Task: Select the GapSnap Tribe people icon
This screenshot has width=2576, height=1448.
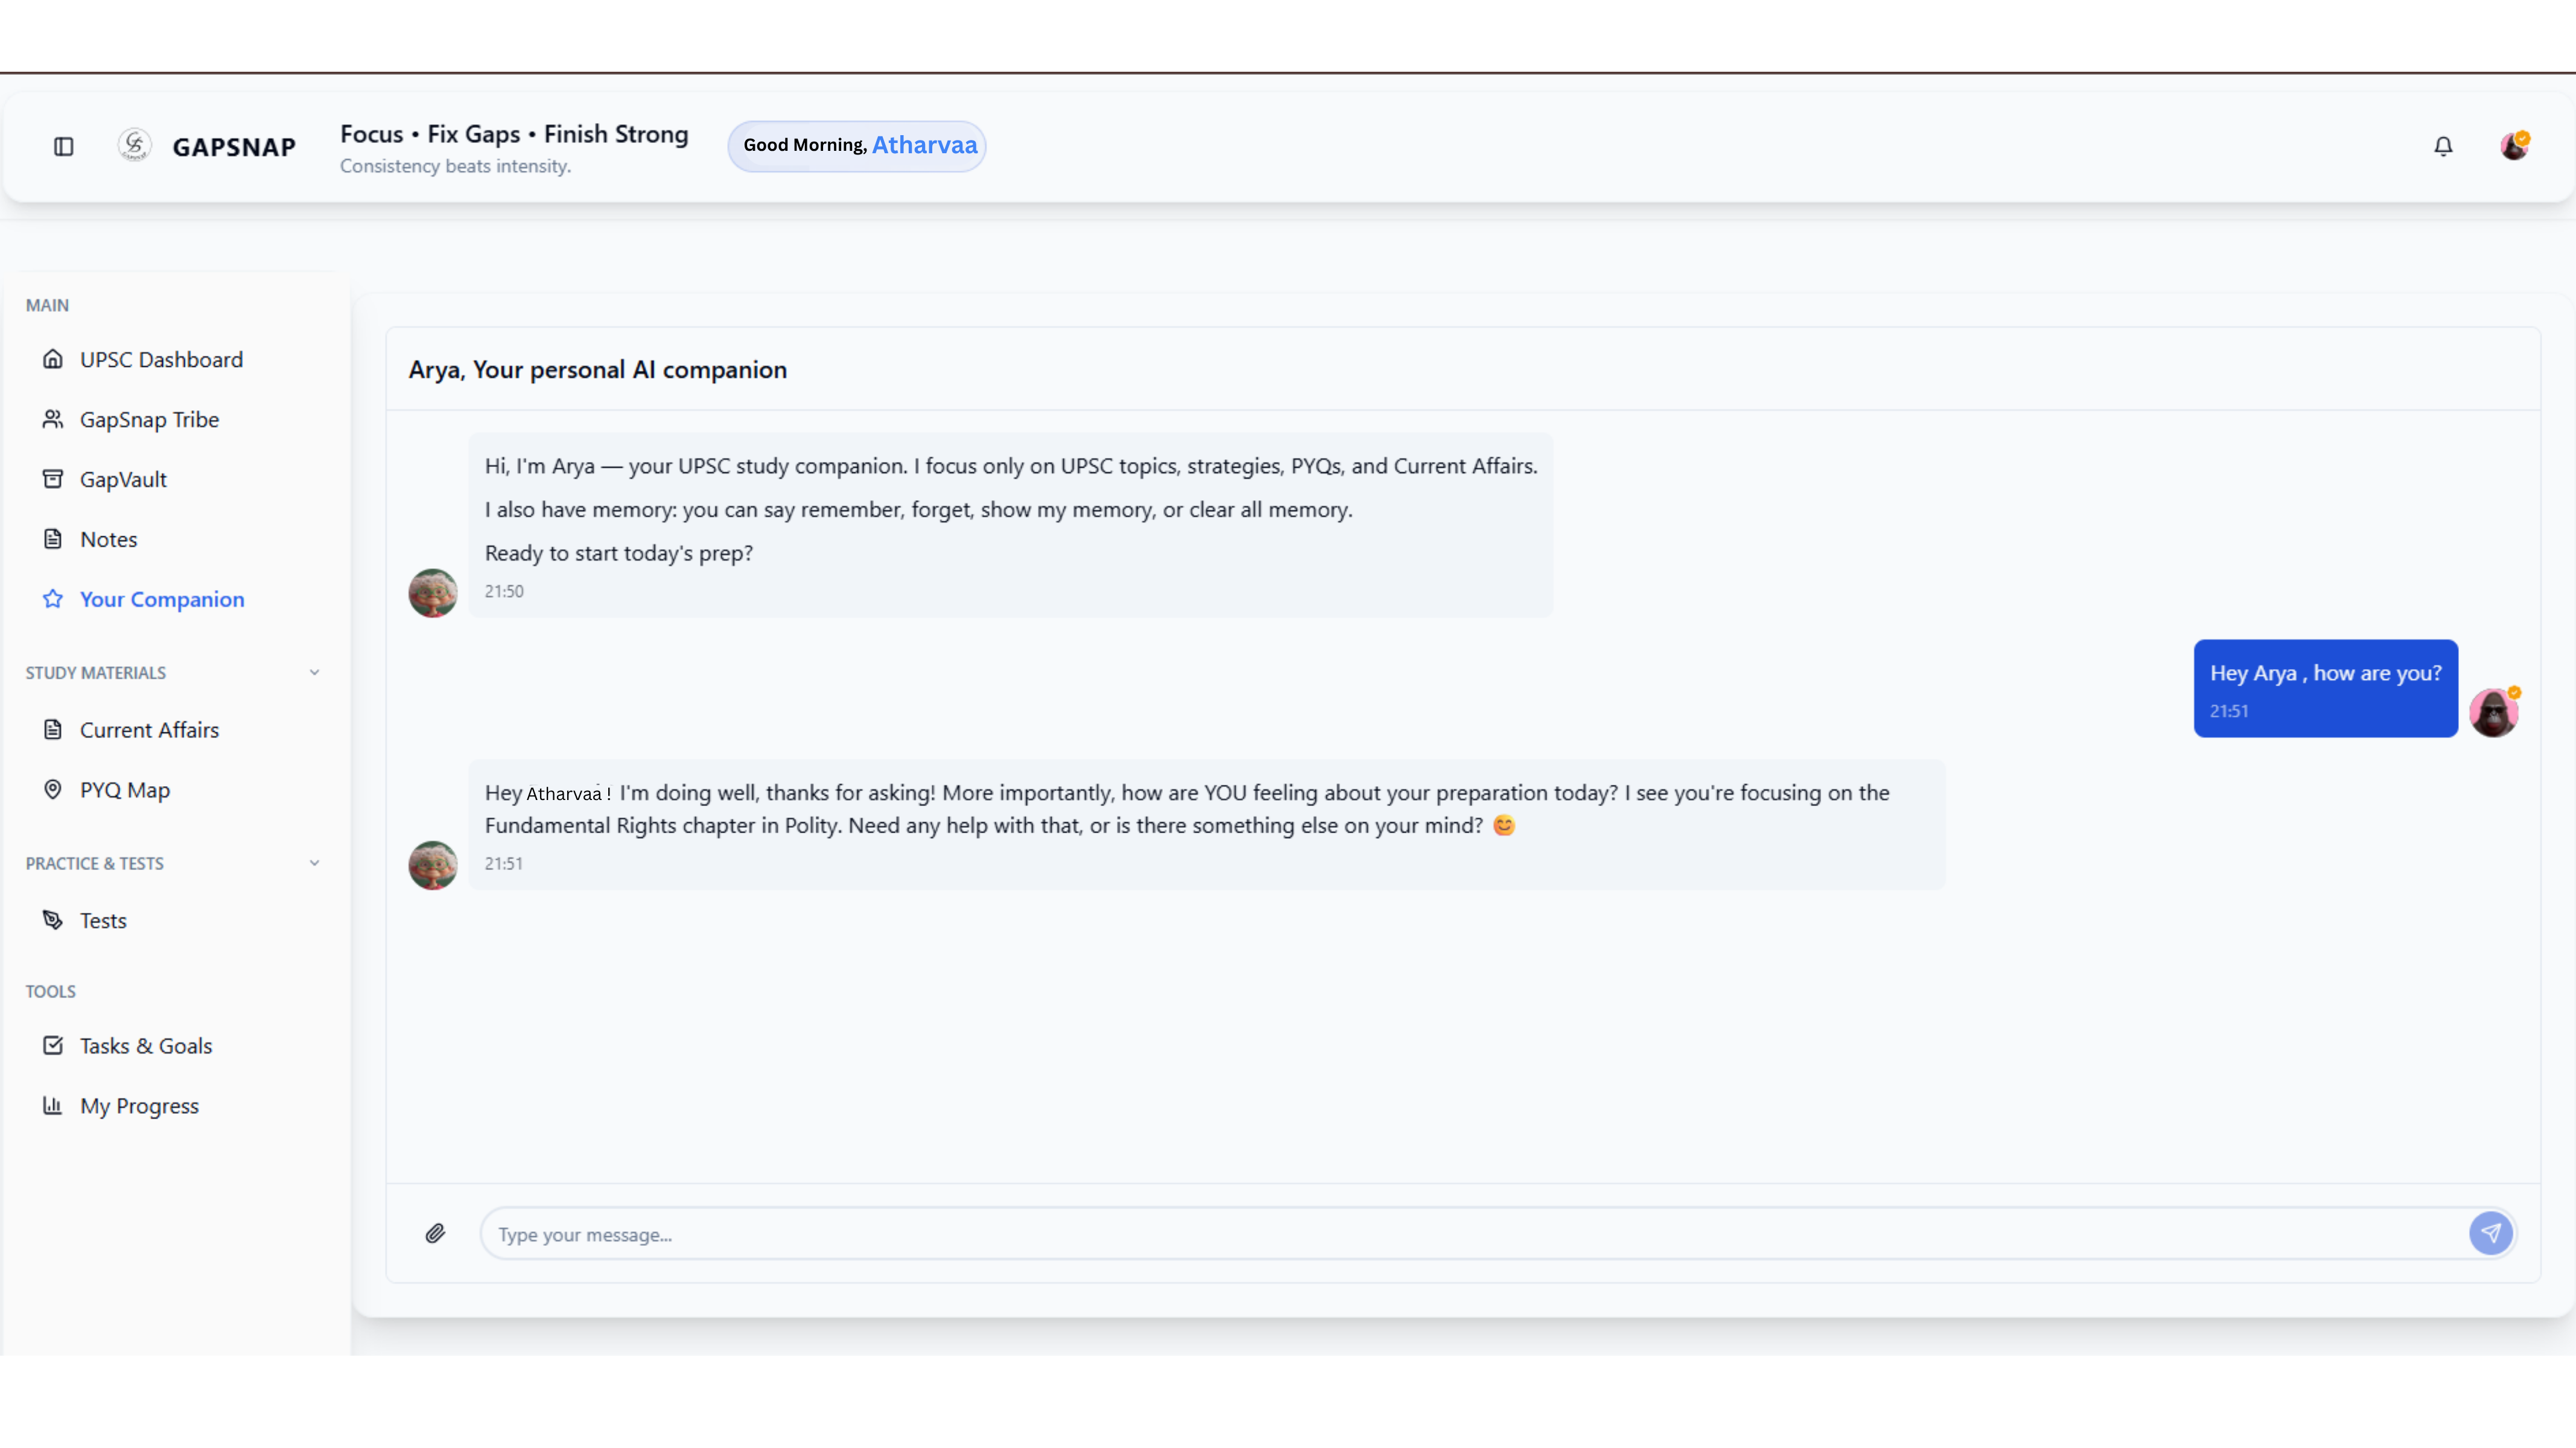Action: (x=54, y=419)
